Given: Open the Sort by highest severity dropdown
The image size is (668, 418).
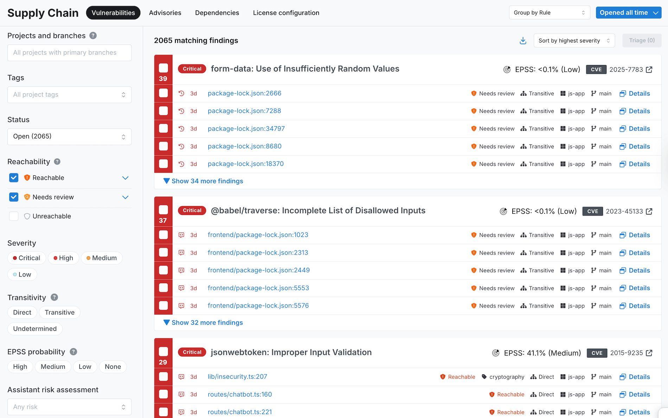Looking at the screenshot, I should 574,40.
